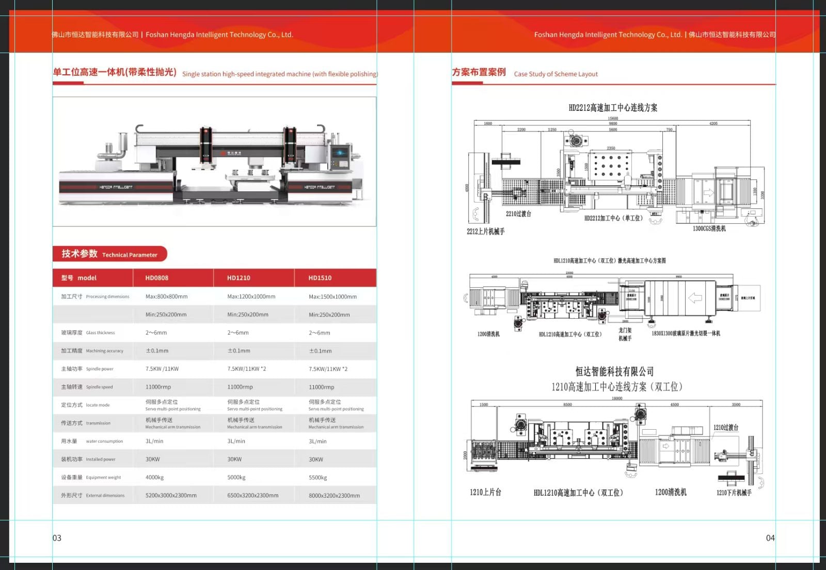Screen dimensions: 826x570
Task: Click the right page header company name text
Action: point(655,35)
